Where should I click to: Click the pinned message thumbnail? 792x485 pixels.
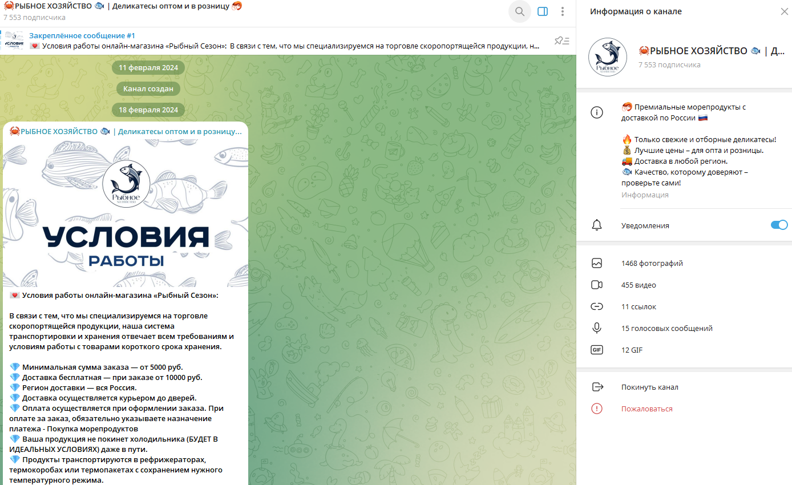coord(14,41)
